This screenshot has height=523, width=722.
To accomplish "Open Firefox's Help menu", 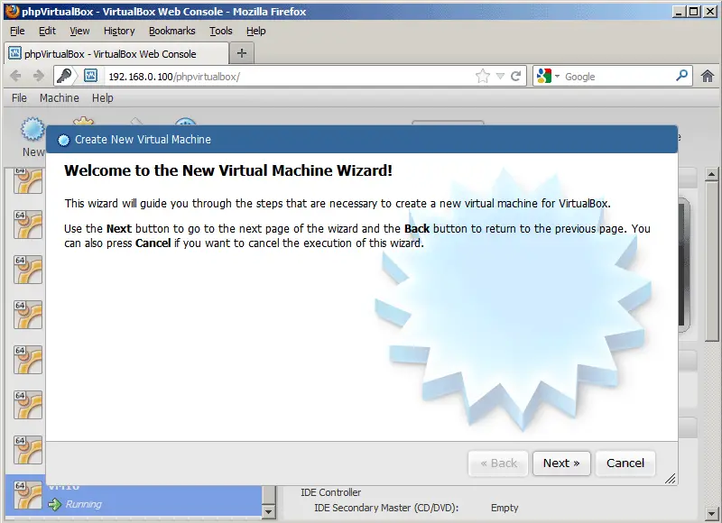I will (x=256, y=31).
